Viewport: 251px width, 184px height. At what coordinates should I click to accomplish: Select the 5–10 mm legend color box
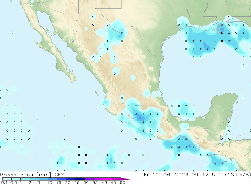[43, 179]
